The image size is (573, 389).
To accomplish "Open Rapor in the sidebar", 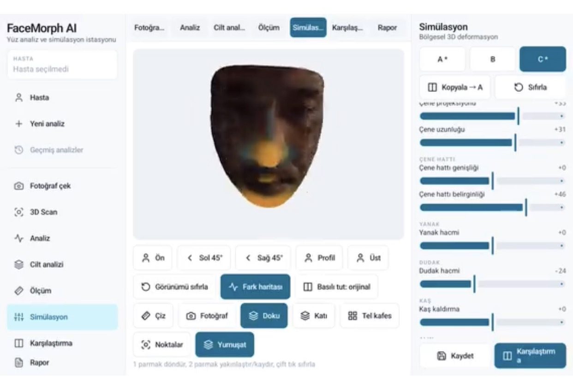I will (62, 363).
